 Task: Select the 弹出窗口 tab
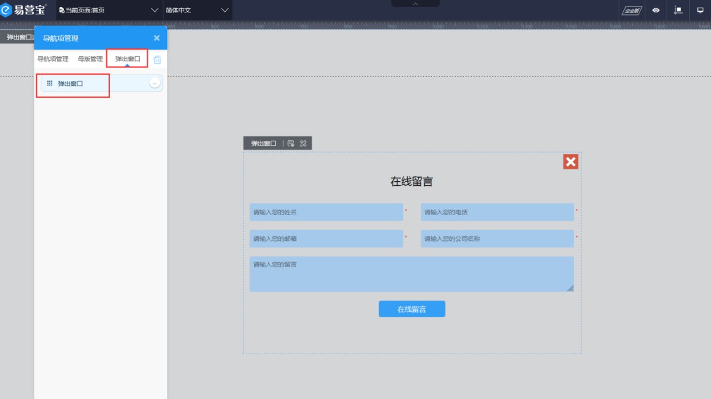[127, 59]
